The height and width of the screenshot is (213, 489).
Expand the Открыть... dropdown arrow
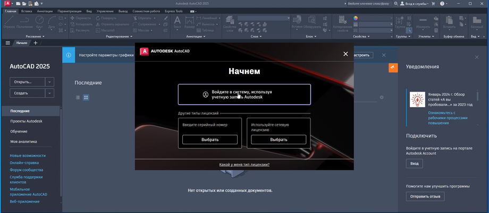tap(49, 82)
